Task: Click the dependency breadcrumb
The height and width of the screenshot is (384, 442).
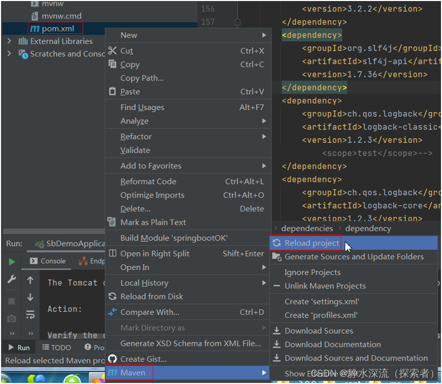Action: click(x=368, y=228)
